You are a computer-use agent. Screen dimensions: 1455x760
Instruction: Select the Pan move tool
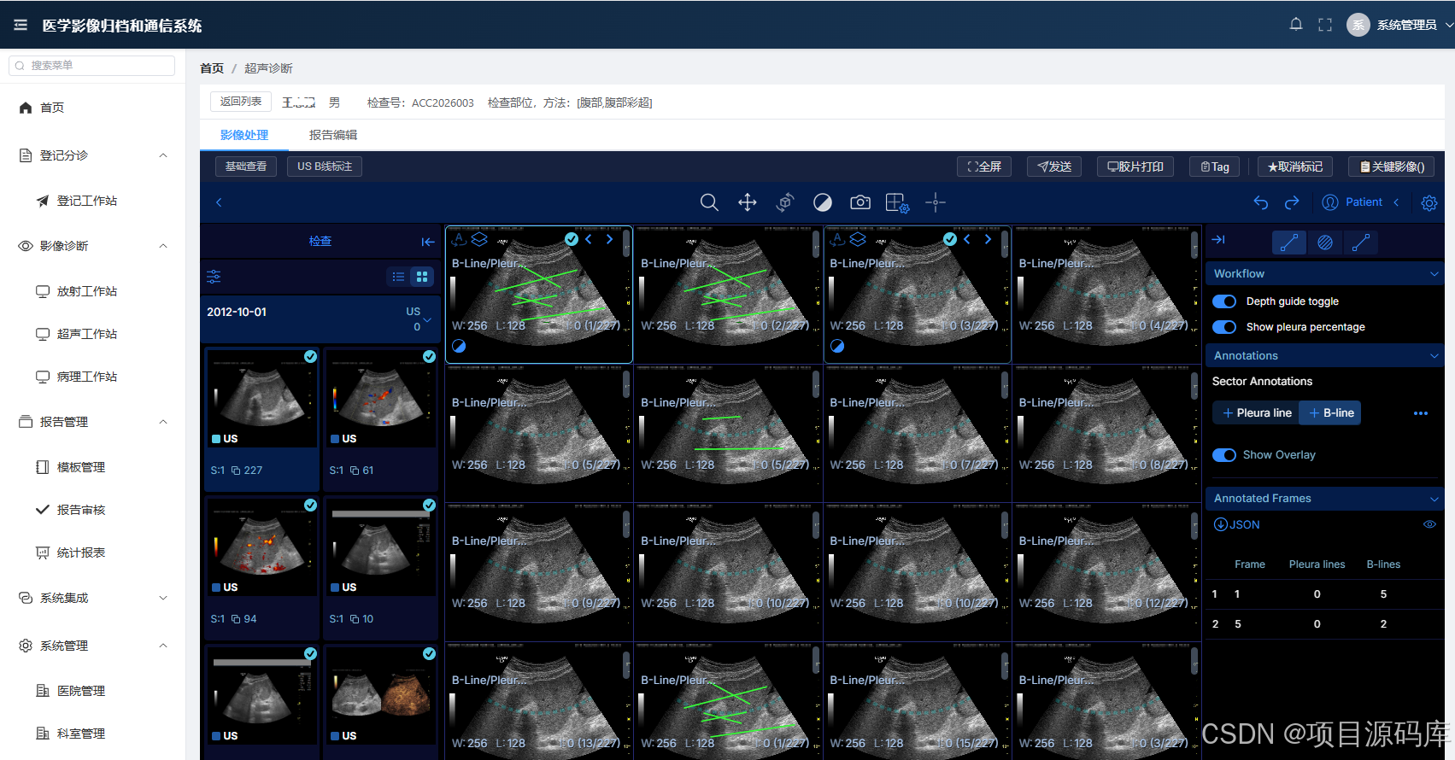[x=748, y=202]
